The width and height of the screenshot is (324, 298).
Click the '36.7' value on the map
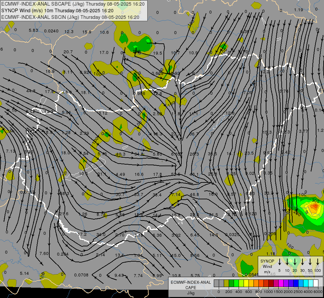click(x=194, y=134)
